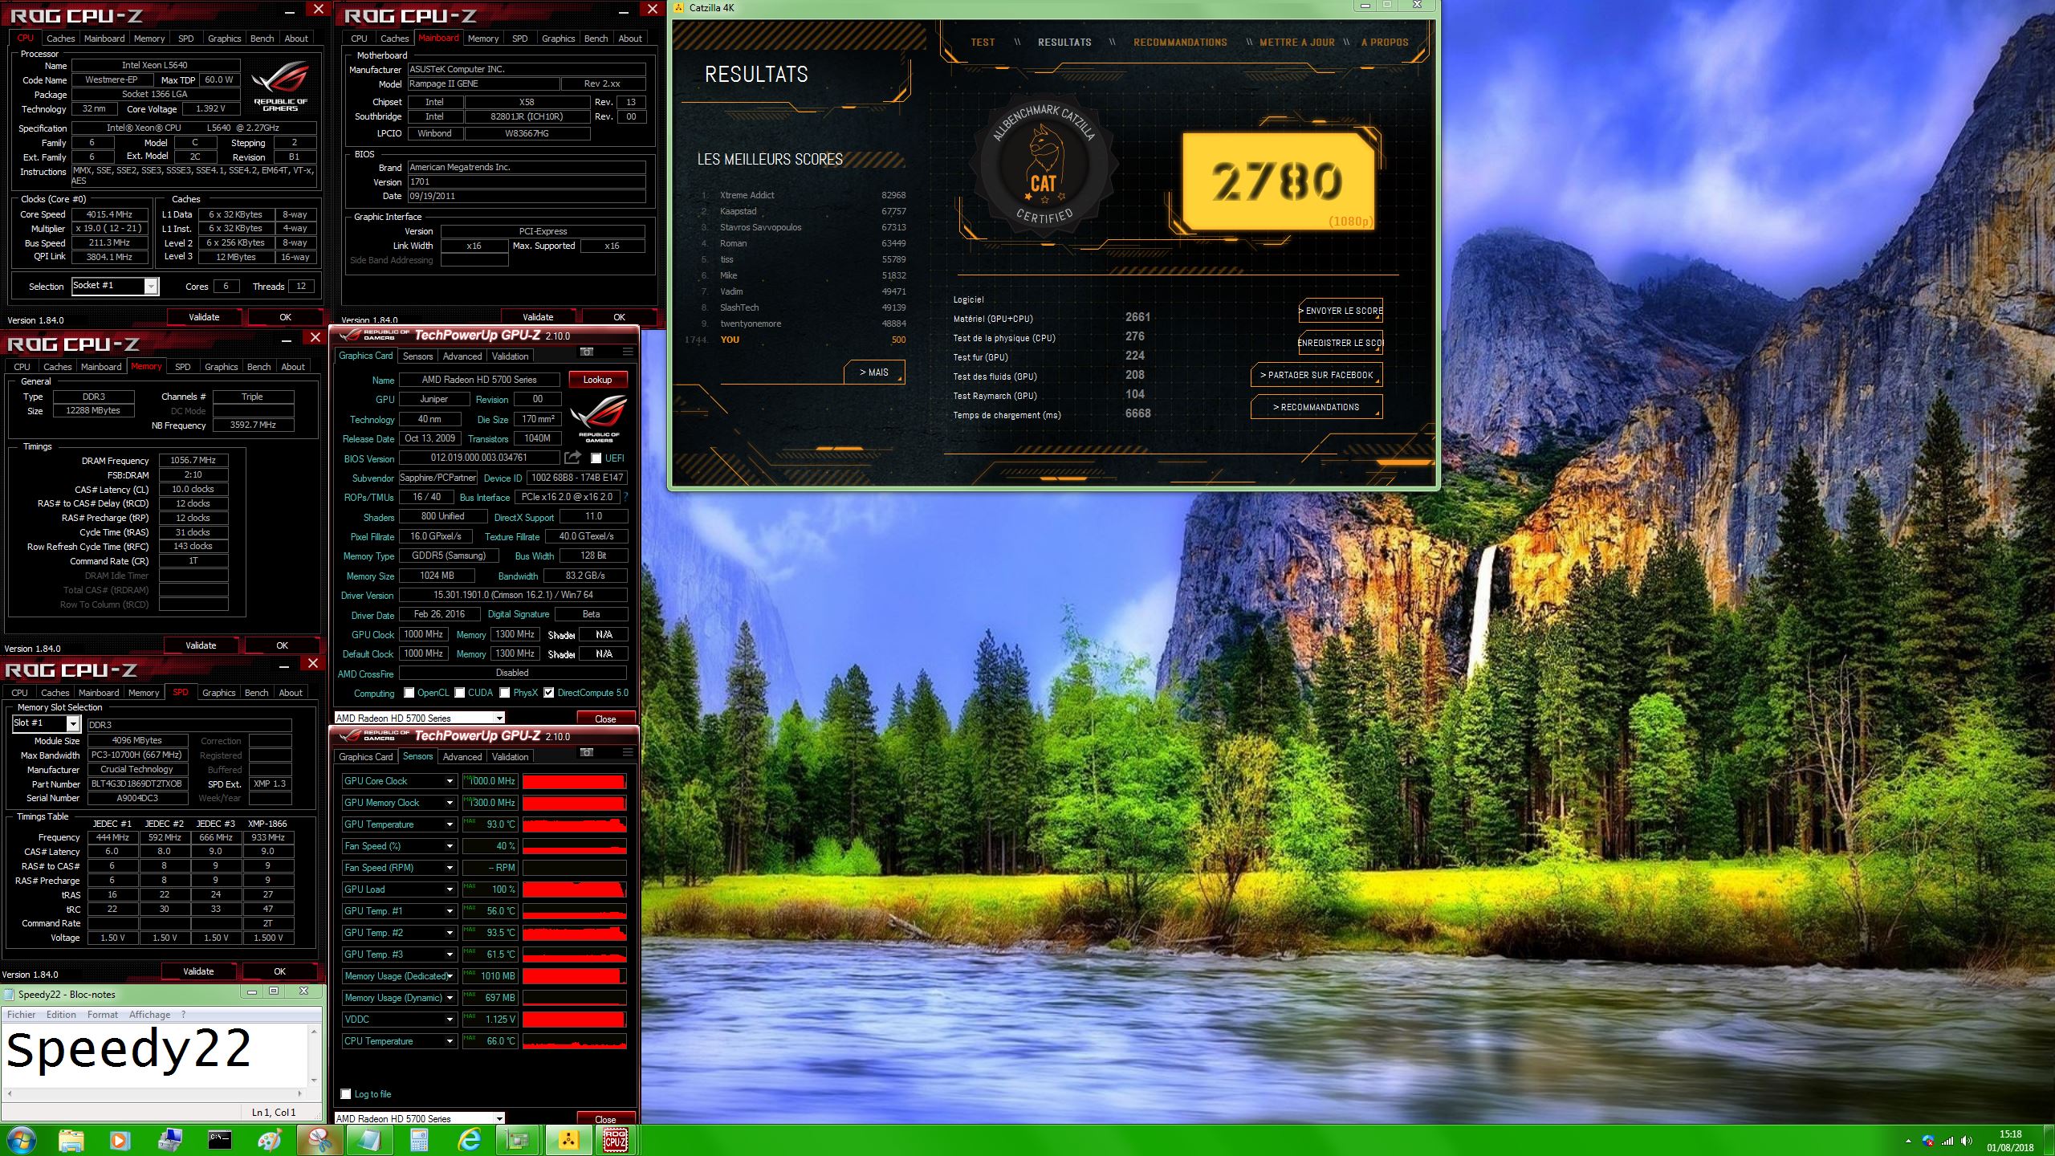Viewport: 2055px width, 1156px height.
Task: Click the Notepad text area containing Speedy22
Action: tap(153, 1055)
